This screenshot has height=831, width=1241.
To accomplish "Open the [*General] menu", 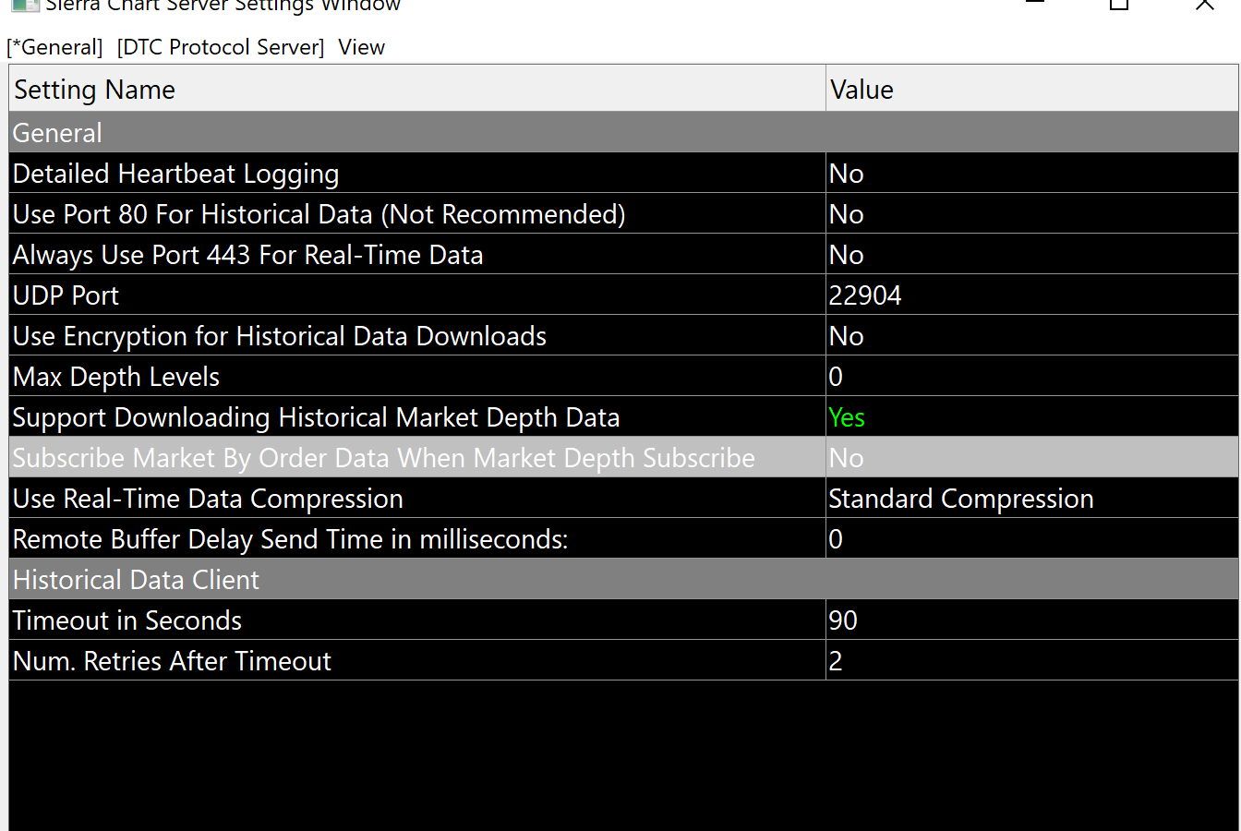I will click(x=54, y=47).
